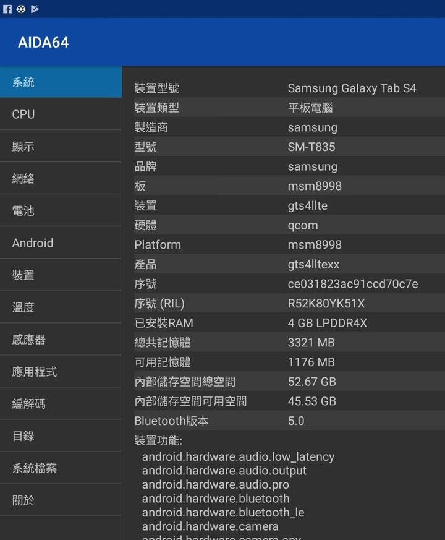Select android.hardware.bluetooth_le entry
Viewport: 445px width, 540px height.
[223, 513]
